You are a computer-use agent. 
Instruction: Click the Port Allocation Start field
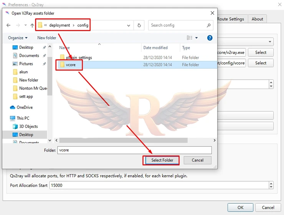158,185
